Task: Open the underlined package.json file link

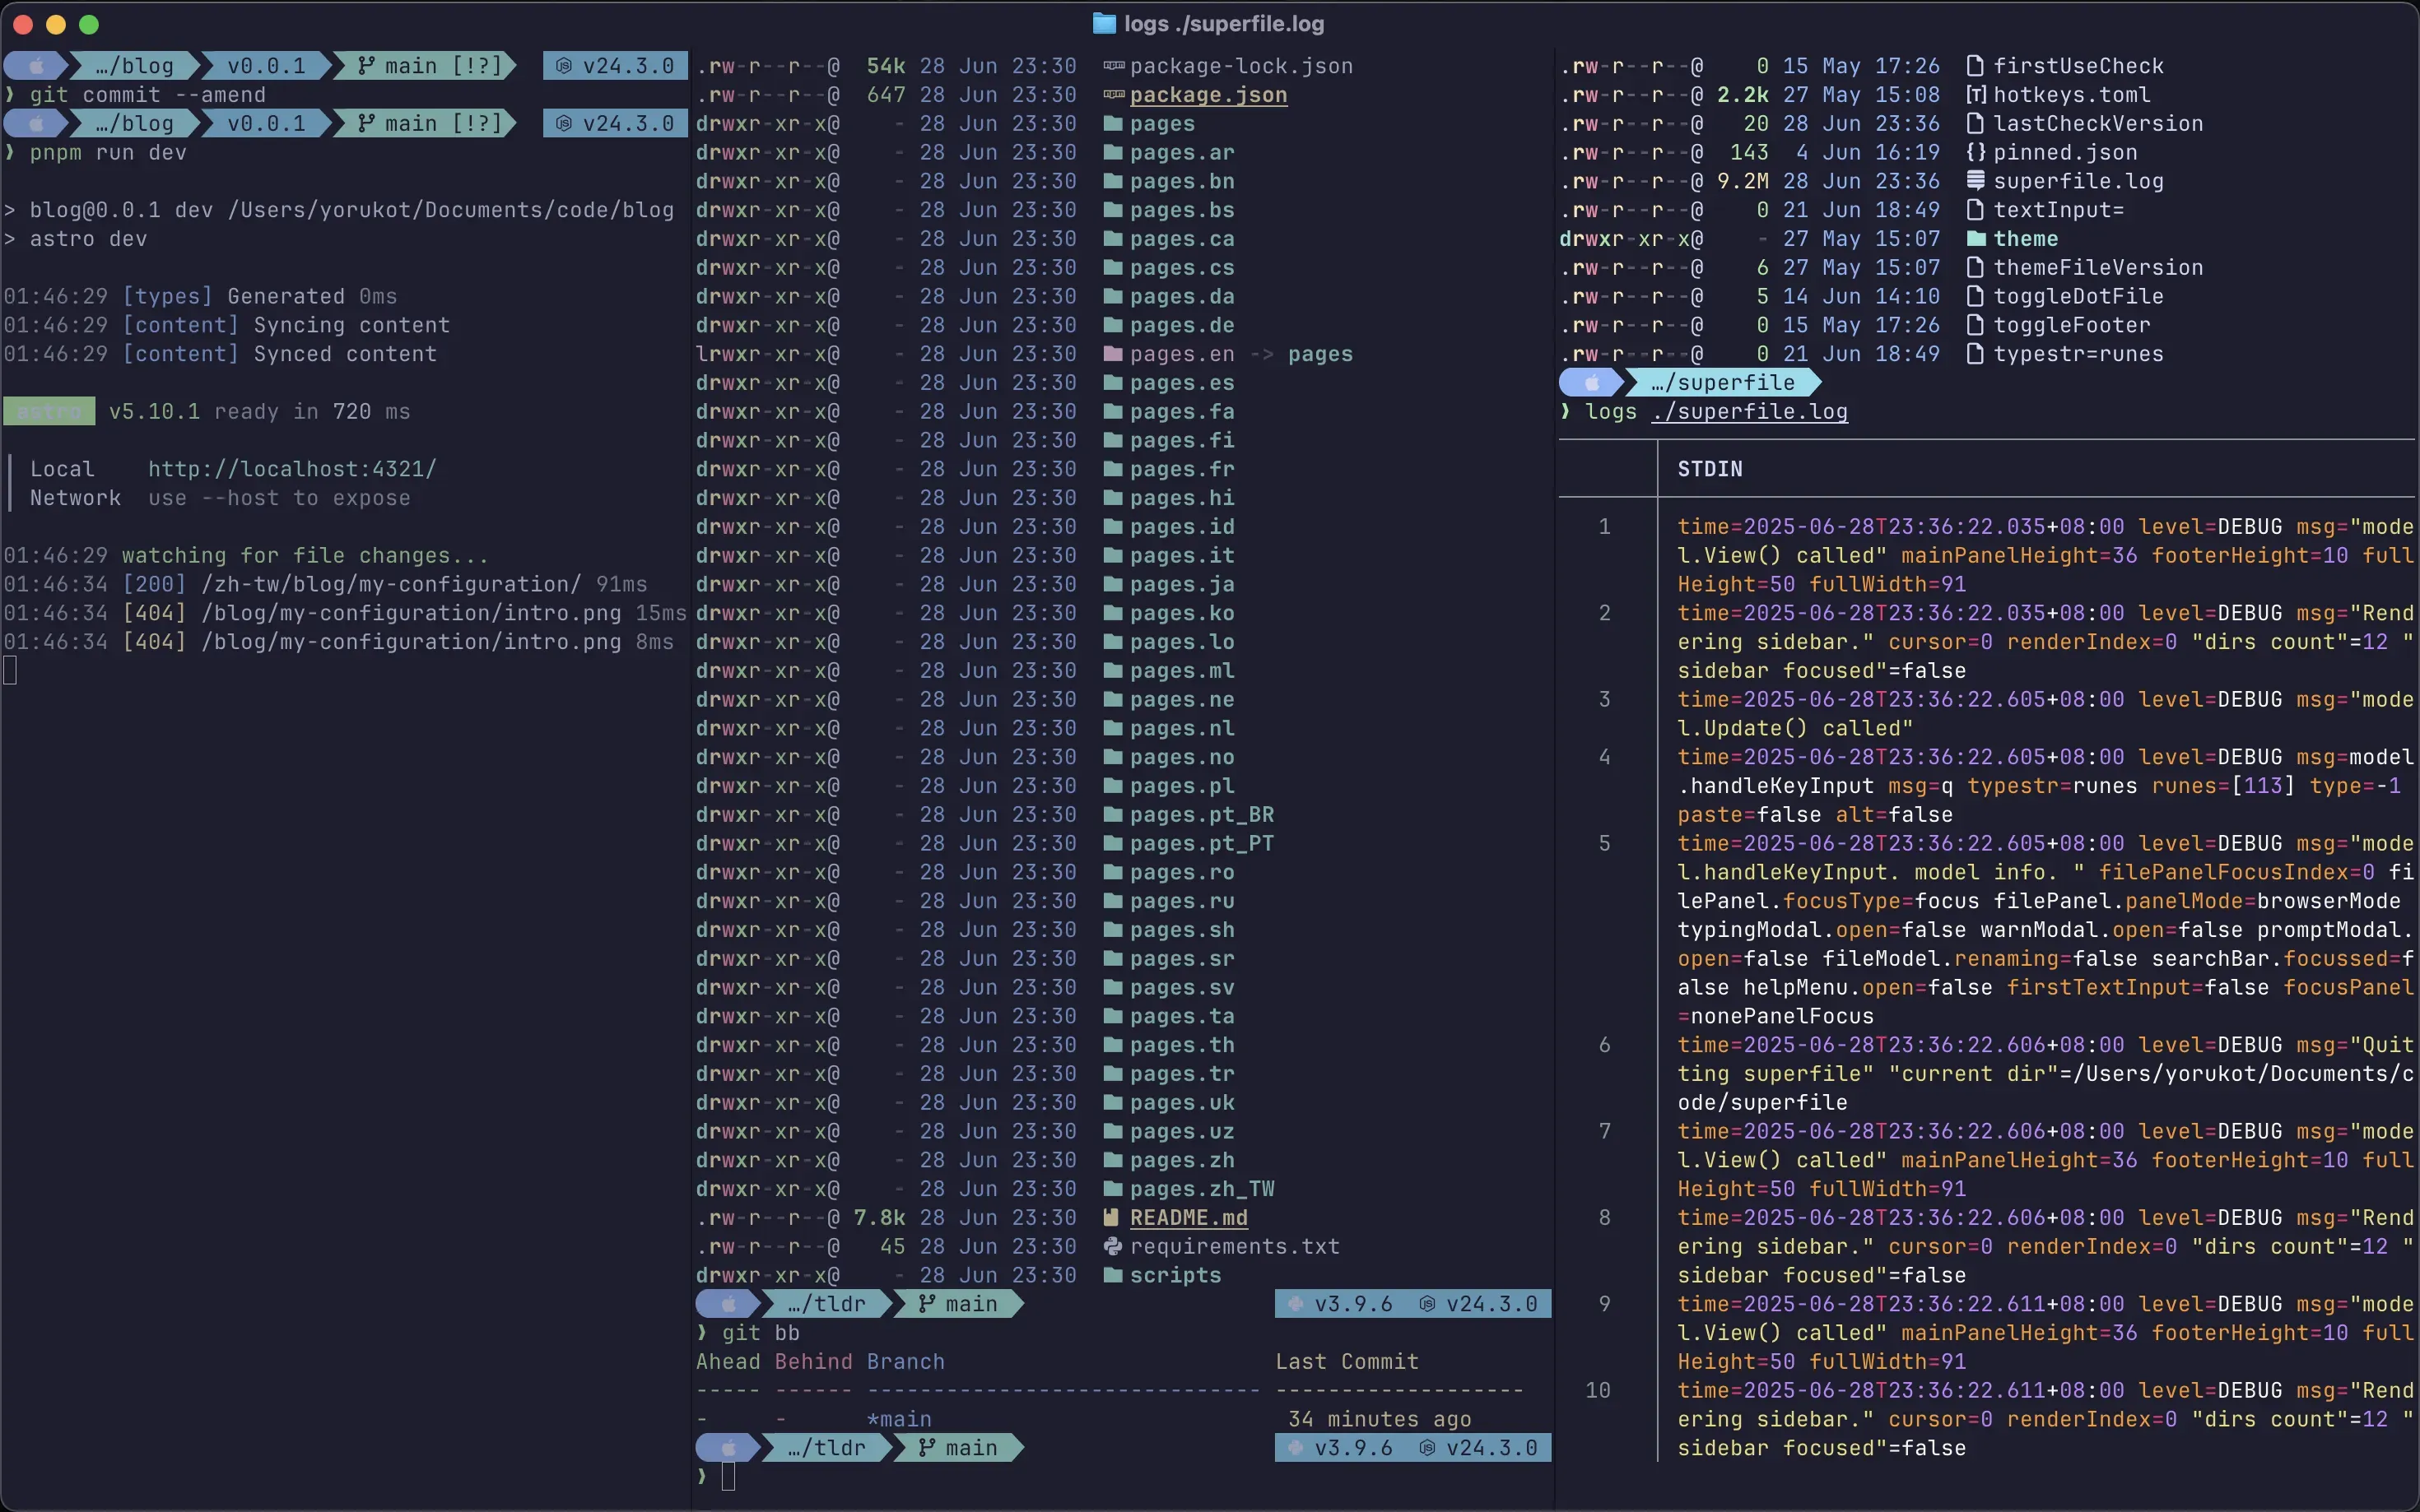Action: [x=1208, y=95]
